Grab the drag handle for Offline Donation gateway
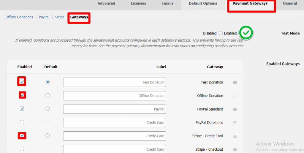Screen dimensions: 304x153 pyautogui.click(x=235, y=96)
